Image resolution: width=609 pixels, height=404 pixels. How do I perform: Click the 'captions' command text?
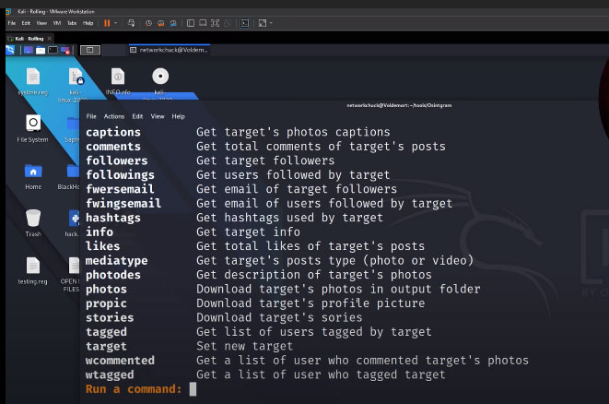click(x=113, y=132)
